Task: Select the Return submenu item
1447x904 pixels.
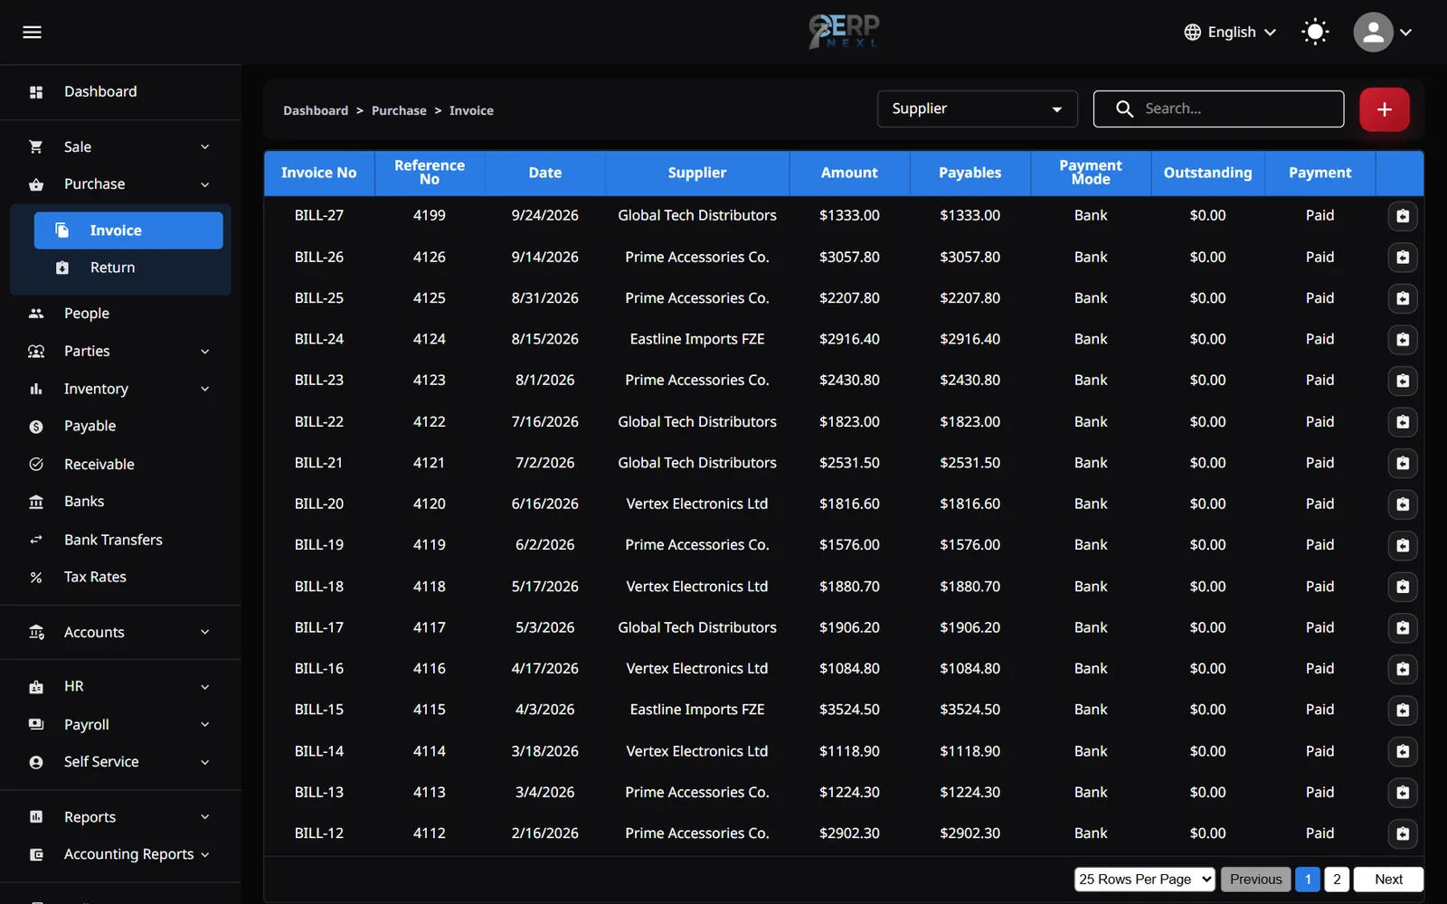Action: [x=128, y=268]
